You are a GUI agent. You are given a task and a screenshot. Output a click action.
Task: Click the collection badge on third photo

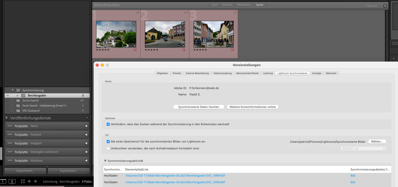click(228, 46)
